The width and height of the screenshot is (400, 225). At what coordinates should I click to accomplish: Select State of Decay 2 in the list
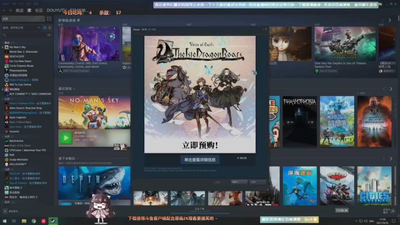pos(23,80)
